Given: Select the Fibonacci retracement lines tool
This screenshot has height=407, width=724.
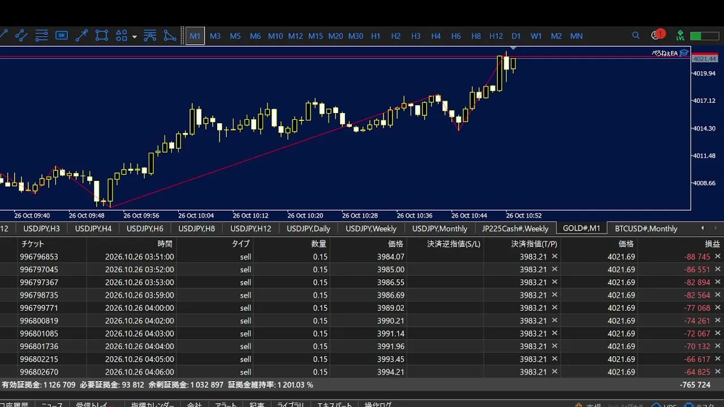Looking at the screenshot, I should (x=41, y=36).
